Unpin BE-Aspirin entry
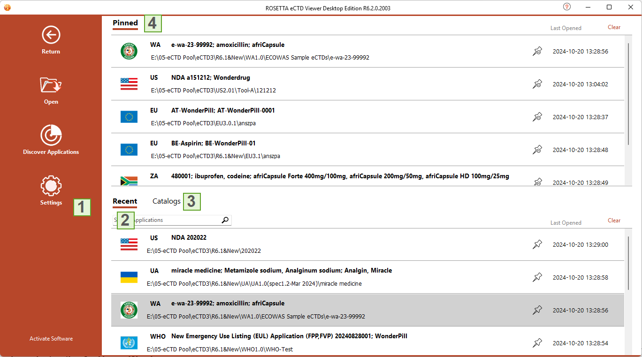The image size is (642, 357). click(x=537, y=150)
